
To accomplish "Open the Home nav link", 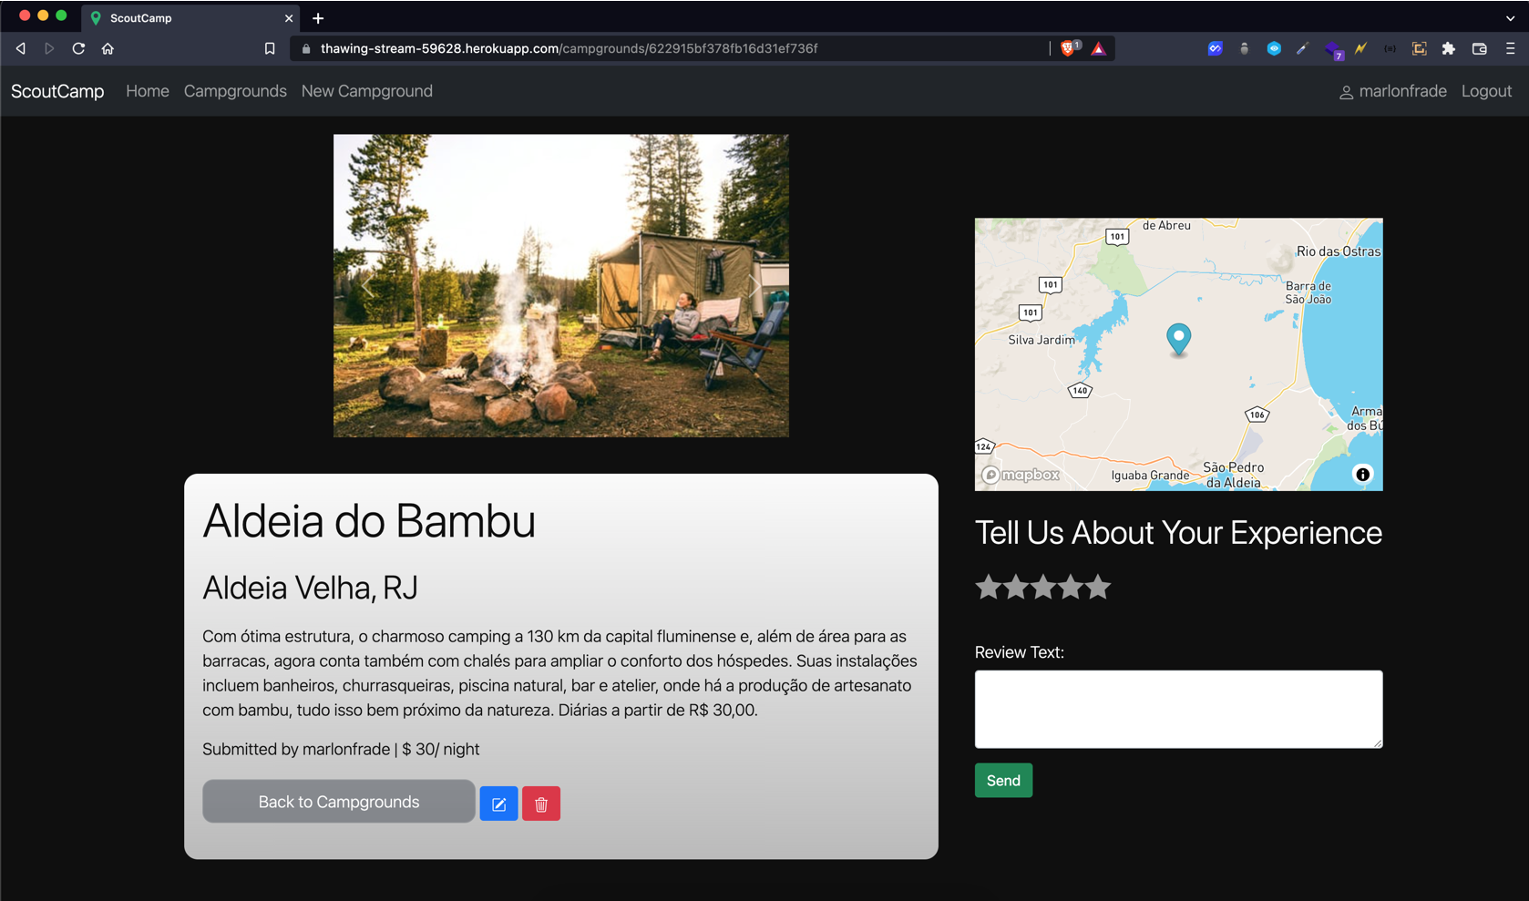I will point(148,91).
